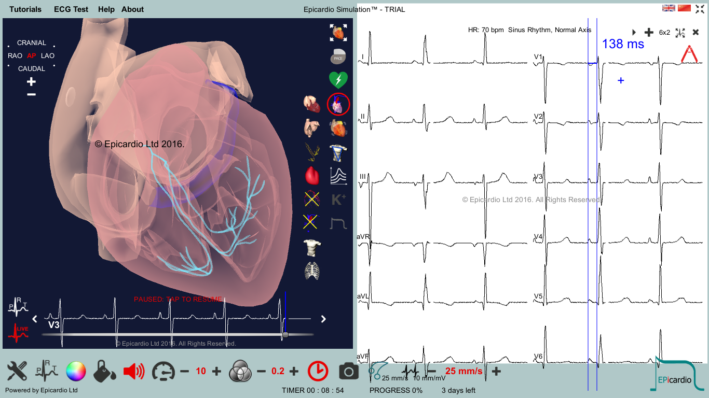Open the About menu

(x=132, y=9)
